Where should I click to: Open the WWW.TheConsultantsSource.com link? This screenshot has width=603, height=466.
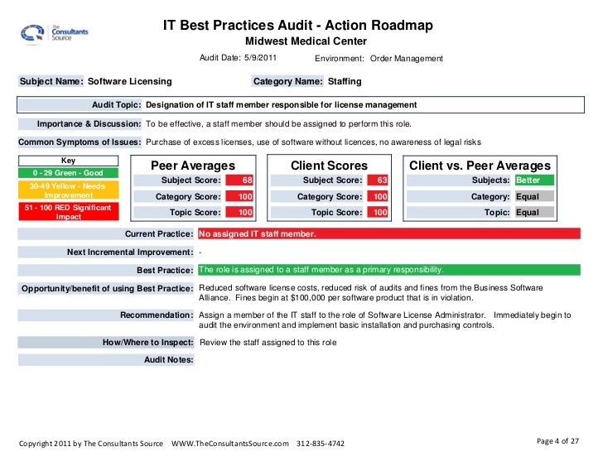pyautogui.click(x=230, y=444)
